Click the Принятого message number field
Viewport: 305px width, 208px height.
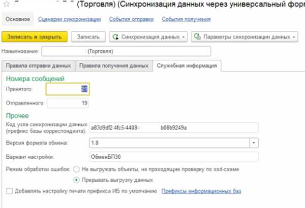coord(68,89)
